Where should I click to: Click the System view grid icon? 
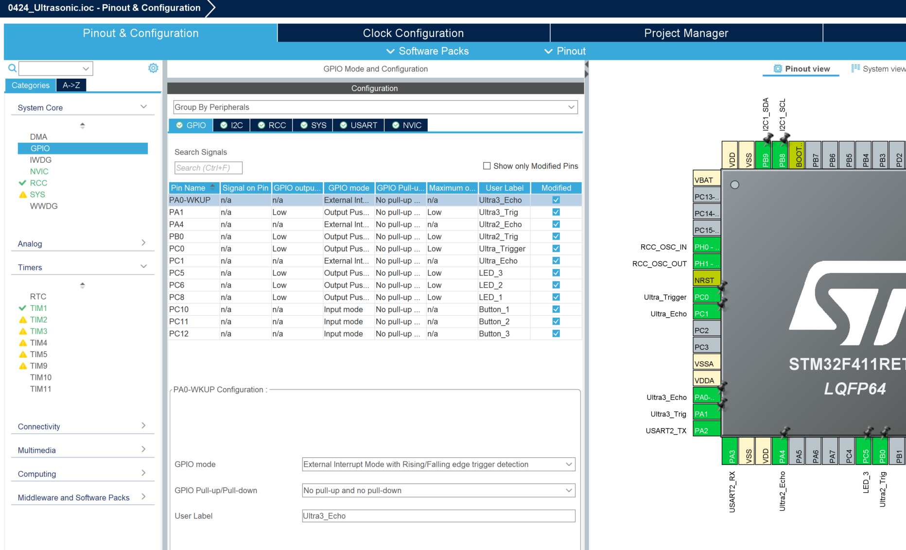[x=855, y=69]
